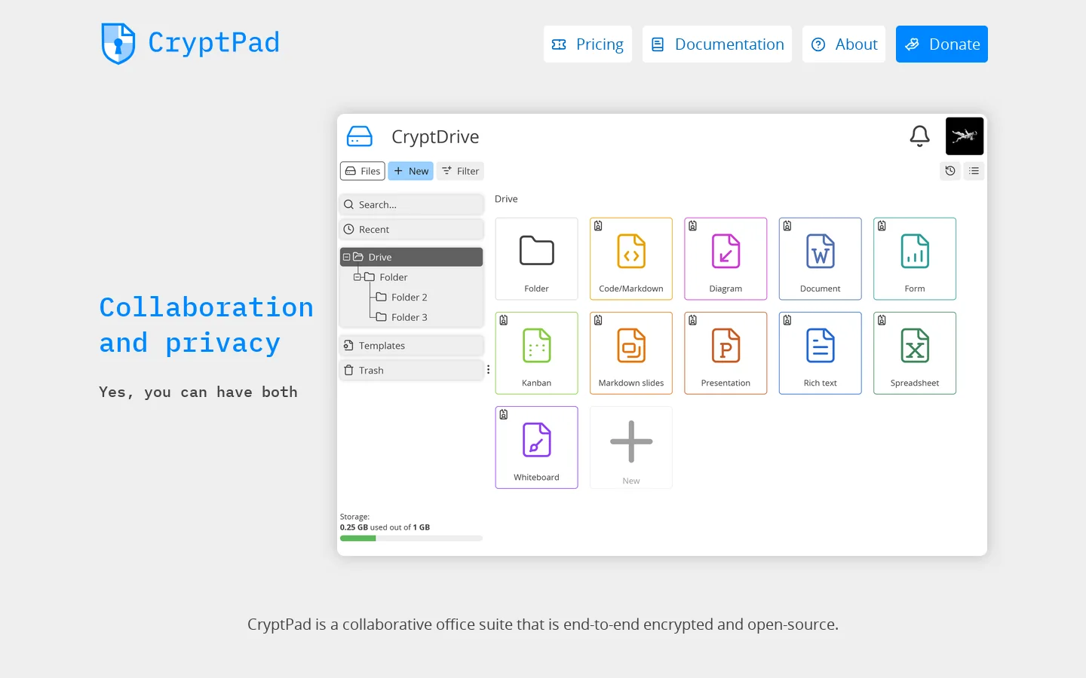The height and width of the screenshot is (678, 1086).
Task: Create a new Form
Action: pyautogui.click(x=915, y=259)
